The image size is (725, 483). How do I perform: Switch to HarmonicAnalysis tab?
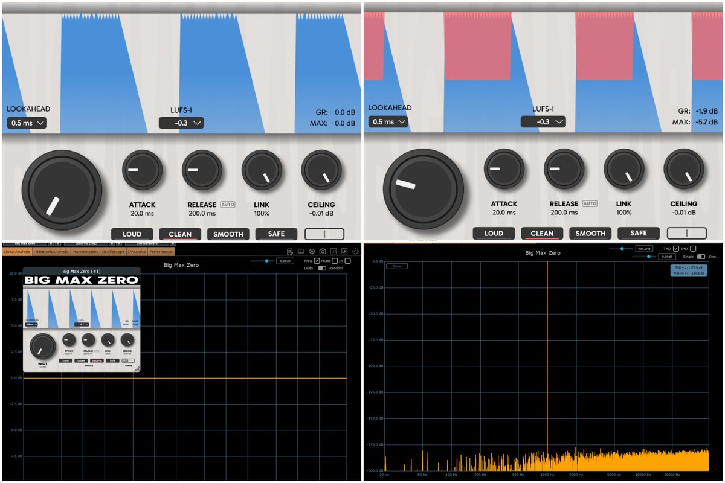coord(50,251)
